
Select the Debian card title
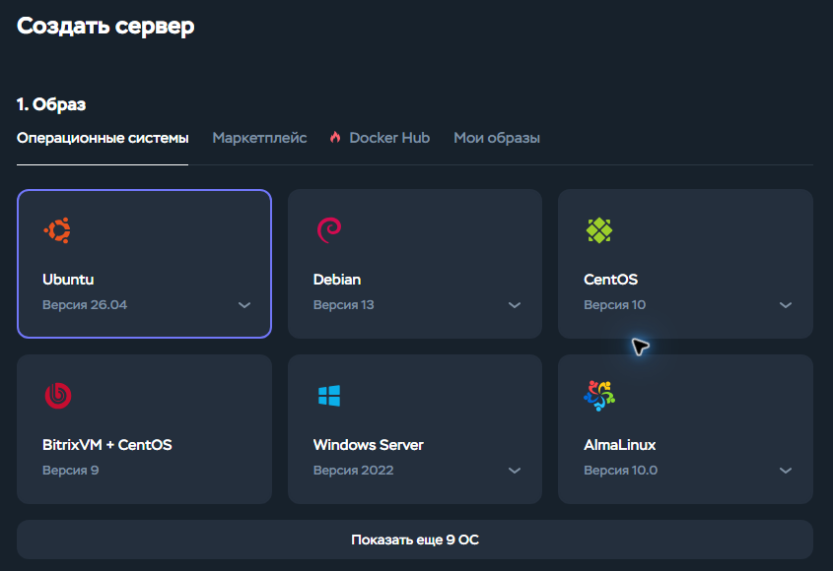point(337,280)
